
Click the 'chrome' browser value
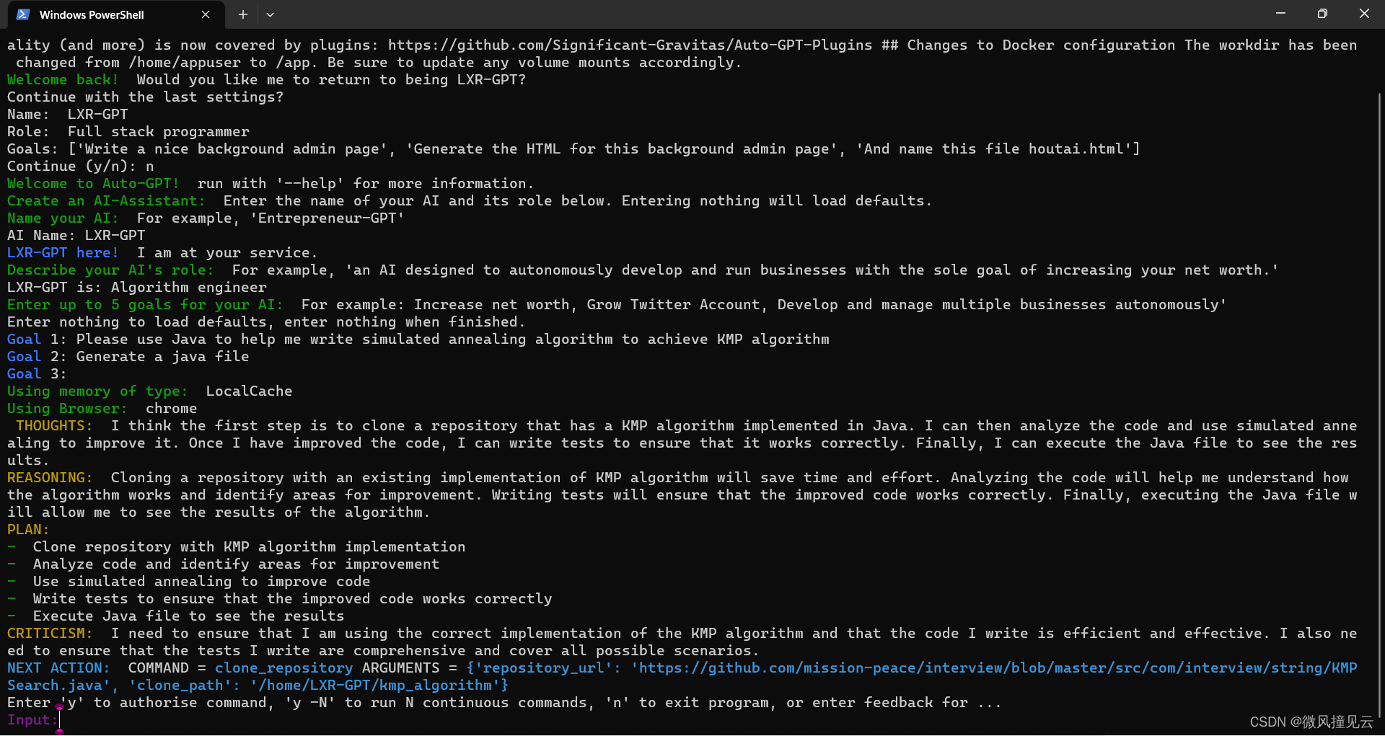coord(171,408)
